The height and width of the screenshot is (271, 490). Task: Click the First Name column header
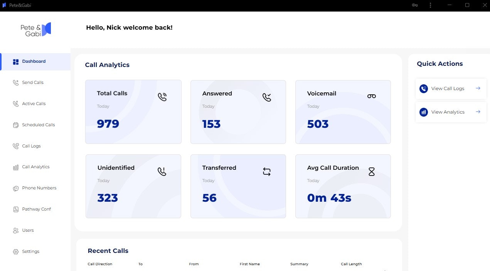(x=250, y=264)
